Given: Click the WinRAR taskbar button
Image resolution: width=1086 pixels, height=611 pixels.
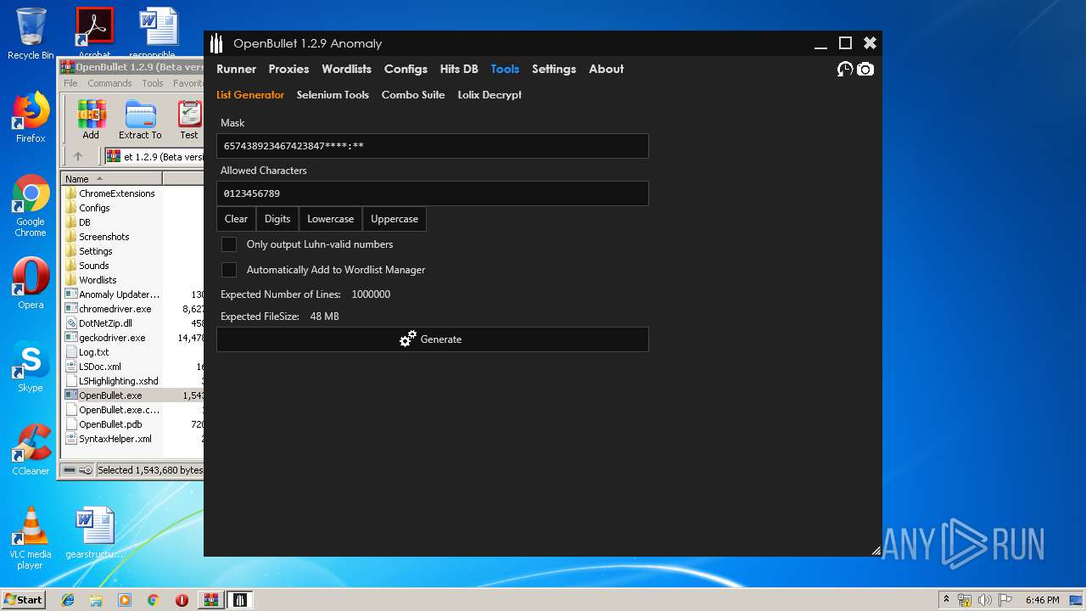Looking at the screenshot, I should pos(210,600).
